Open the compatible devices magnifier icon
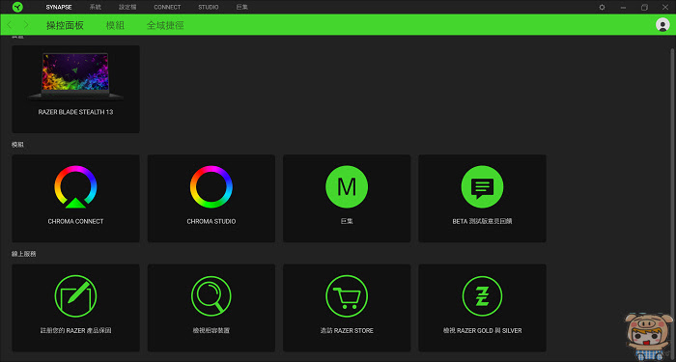Image resolution: width=676 pixels, height=362 pixels. (211, 296)
